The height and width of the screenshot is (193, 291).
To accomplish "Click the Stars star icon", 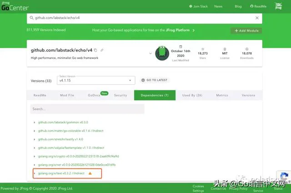I will click(x=203, y=49).
